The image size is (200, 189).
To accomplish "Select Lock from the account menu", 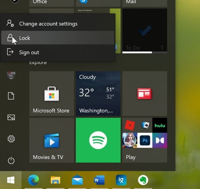I will pyautogui.click(x=58, y=38).
